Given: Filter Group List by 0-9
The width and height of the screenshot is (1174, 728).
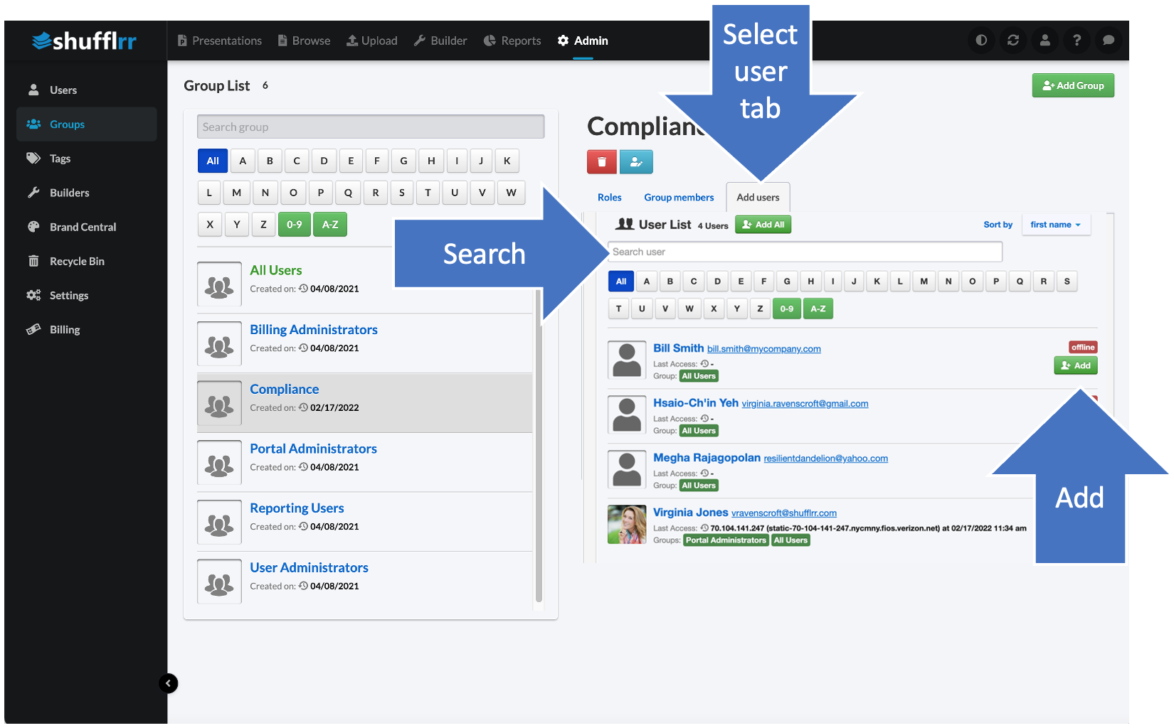Looking at the screenshot, I should pyautogui.click(x=294, y=225).
